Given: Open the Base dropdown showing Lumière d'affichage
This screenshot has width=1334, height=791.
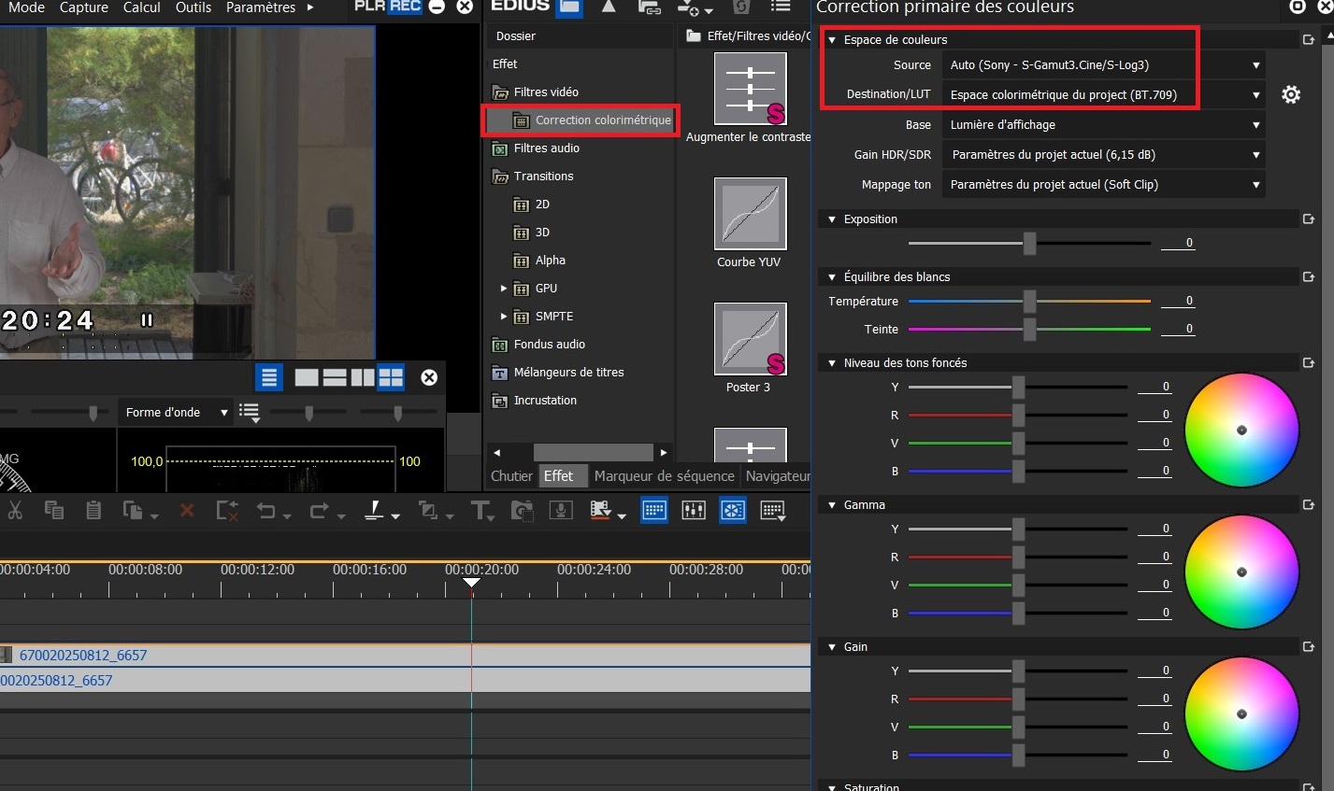Looking at the screenshot, I should [1105, 125].
